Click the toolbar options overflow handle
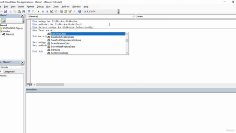 [118, 11]
